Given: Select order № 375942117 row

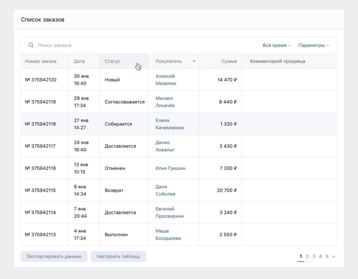Looking at the screenshot, I should [x=40, y=146].
